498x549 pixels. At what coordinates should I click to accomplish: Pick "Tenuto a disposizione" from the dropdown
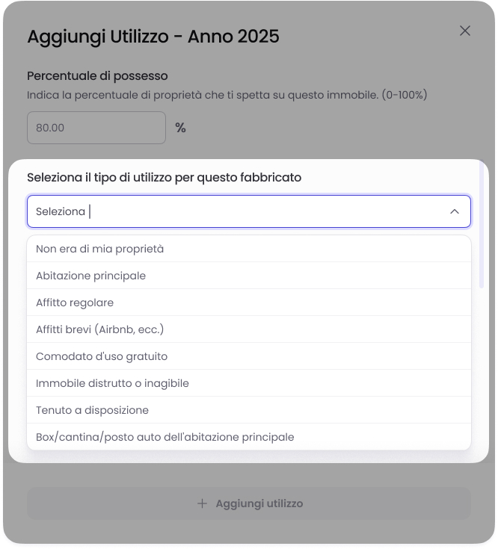coord(92,410)
